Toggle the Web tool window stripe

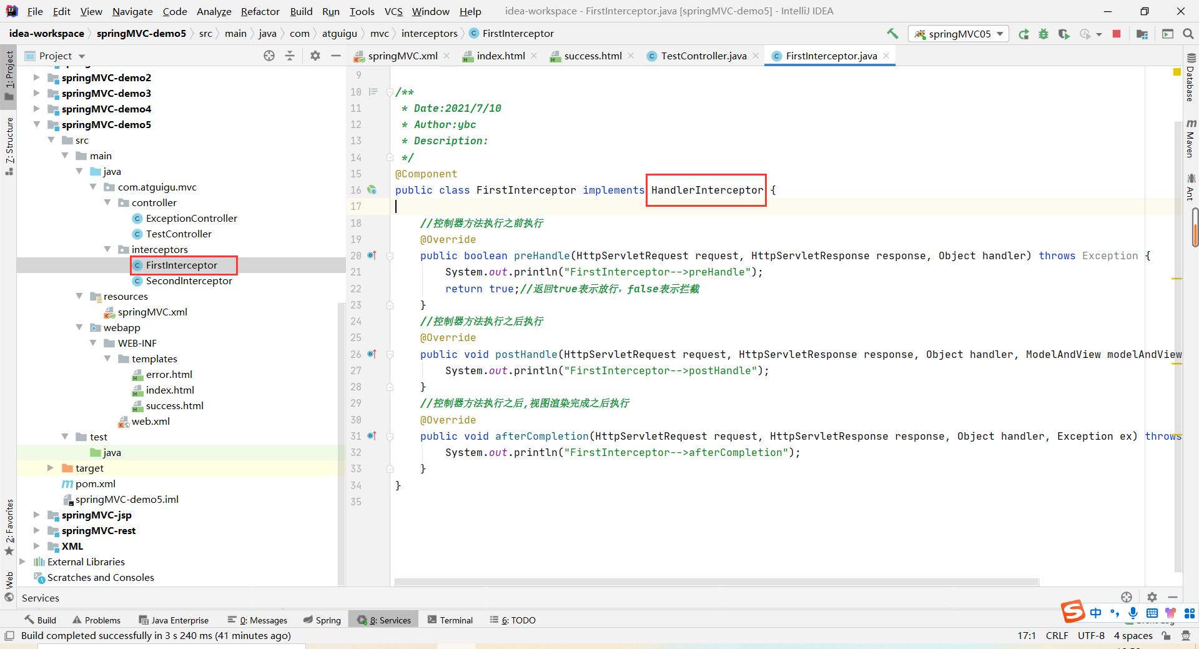tap(9, 586)
